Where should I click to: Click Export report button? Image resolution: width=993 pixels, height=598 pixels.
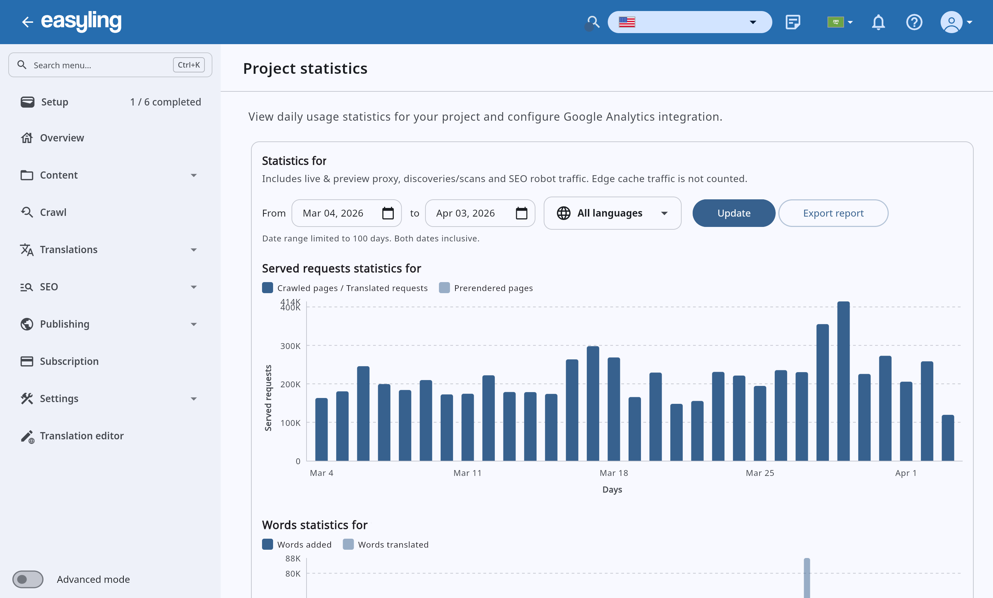pos(833,213)
